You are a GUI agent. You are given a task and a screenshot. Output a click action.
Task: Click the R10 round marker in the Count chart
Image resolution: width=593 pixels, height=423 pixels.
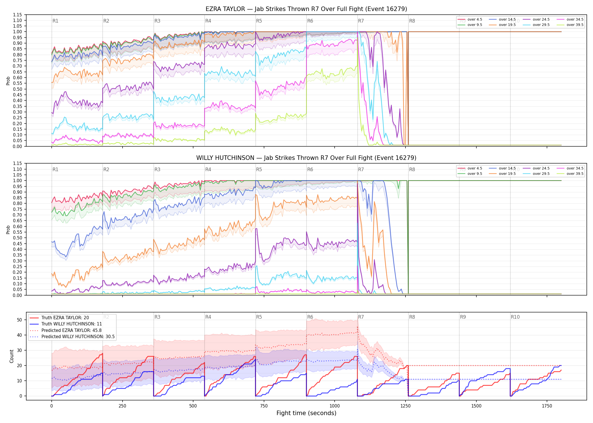515,317
